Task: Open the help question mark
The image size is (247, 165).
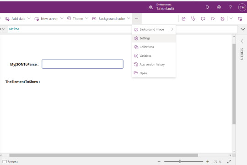Action: pyautogui.click(x=230, y=7)
